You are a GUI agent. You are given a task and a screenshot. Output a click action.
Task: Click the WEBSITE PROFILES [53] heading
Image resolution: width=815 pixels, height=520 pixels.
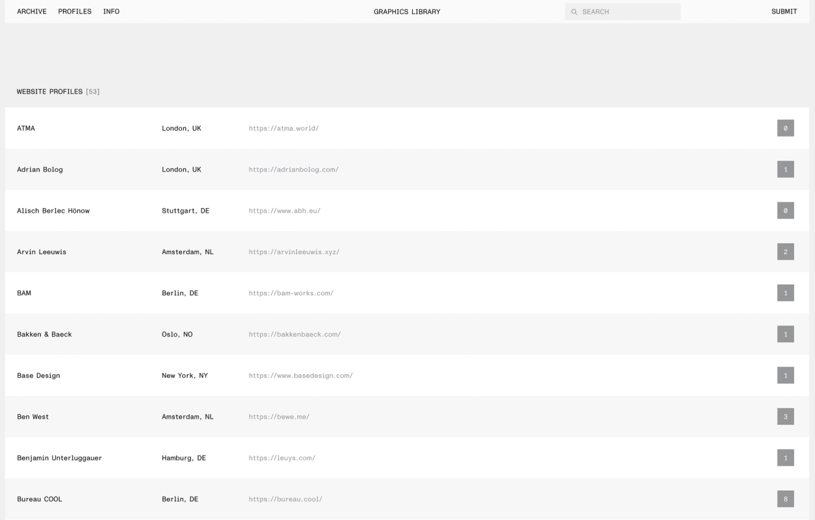tap(58, 92)
